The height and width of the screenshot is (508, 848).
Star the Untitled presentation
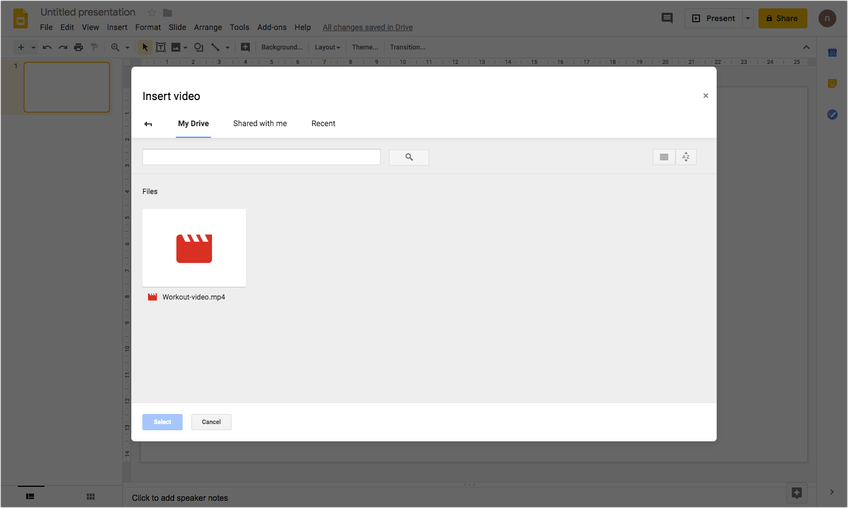click(151, 12)
